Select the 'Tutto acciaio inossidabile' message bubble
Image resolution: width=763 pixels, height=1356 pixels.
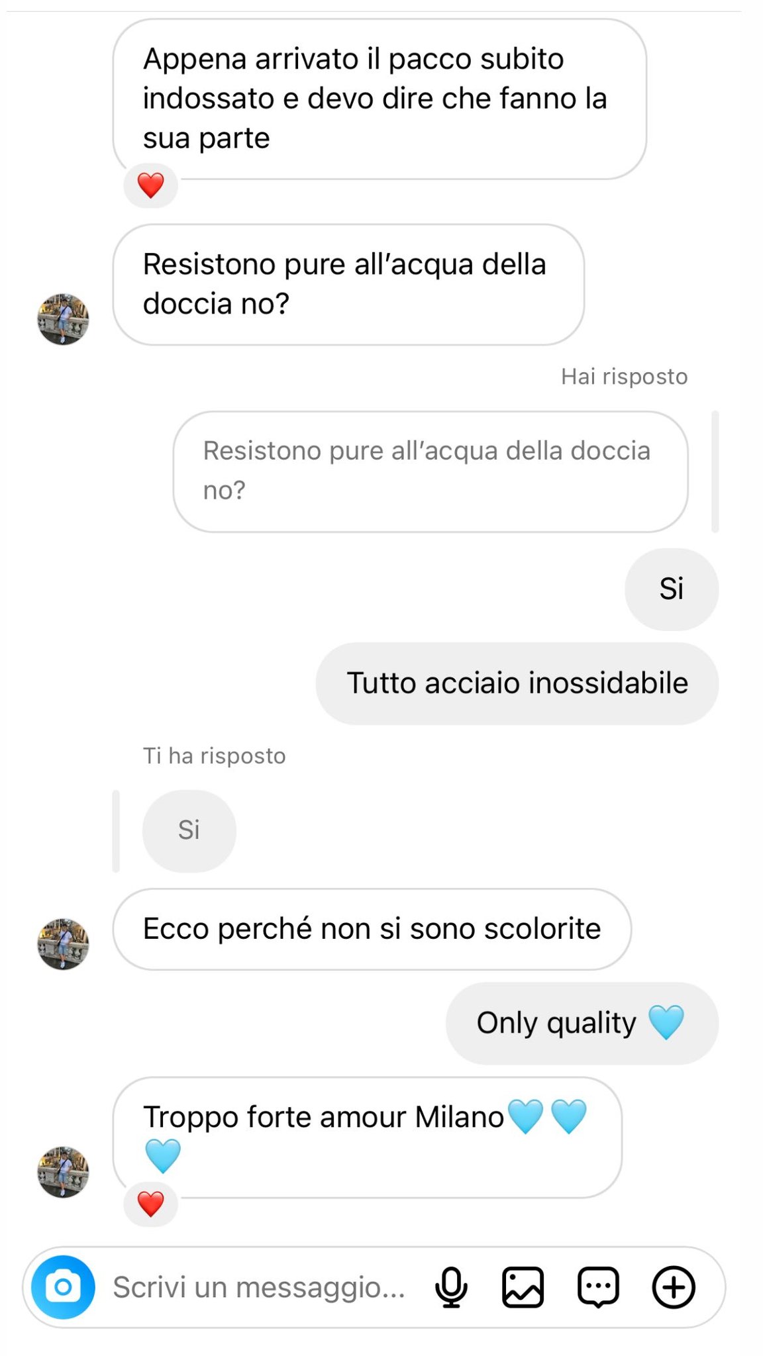point(517,683)
